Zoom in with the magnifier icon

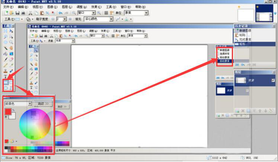(99, 13)
